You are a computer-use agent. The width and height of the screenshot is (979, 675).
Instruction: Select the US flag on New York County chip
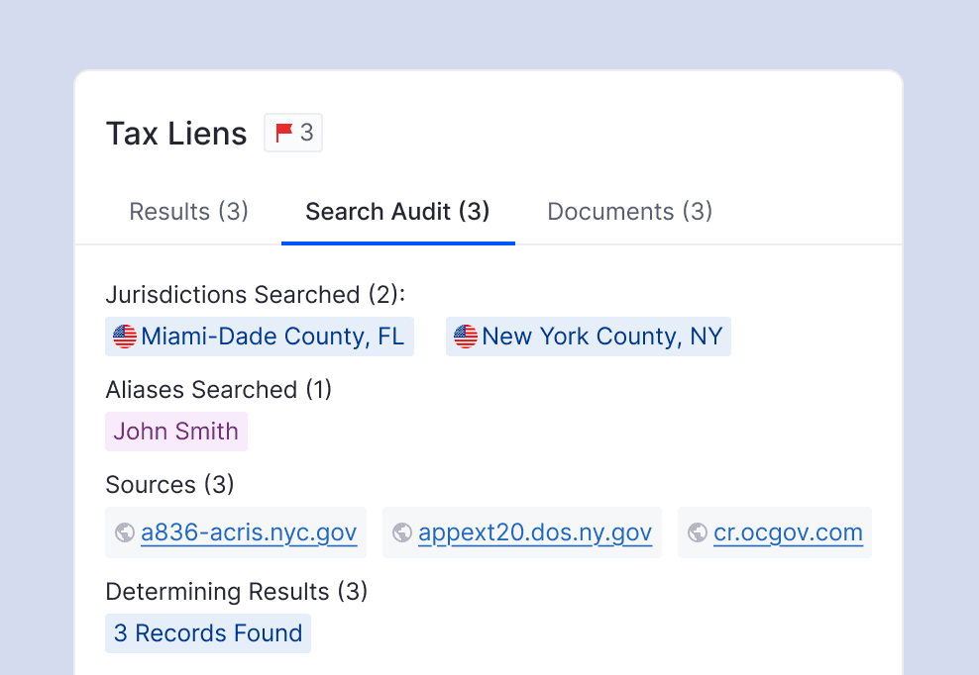465,336
